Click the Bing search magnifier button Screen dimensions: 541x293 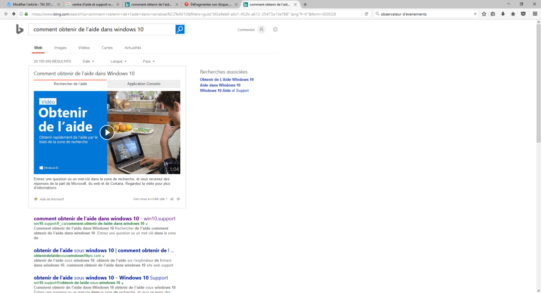(x=180, y=30)
